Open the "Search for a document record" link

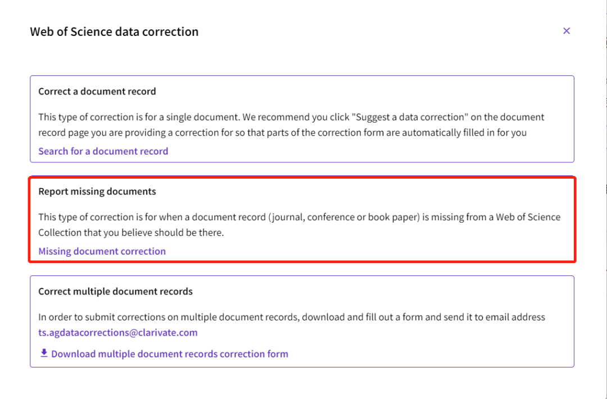(x=103, y=151)
